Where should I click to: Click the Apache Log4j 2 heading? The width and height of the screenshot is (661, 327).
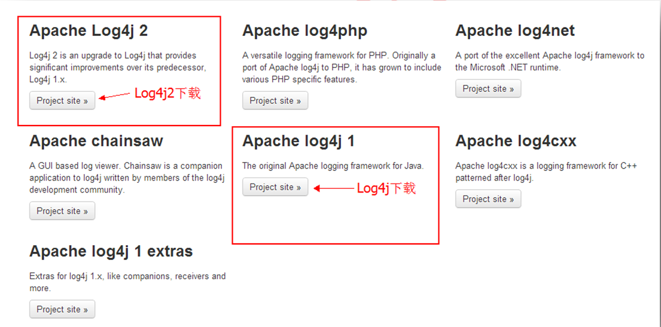click(x=89, y=31)
